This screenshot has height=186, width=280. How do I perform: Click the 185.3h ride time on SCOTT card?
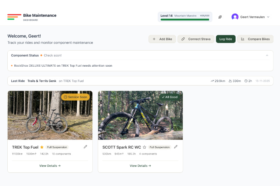(132, 154)
